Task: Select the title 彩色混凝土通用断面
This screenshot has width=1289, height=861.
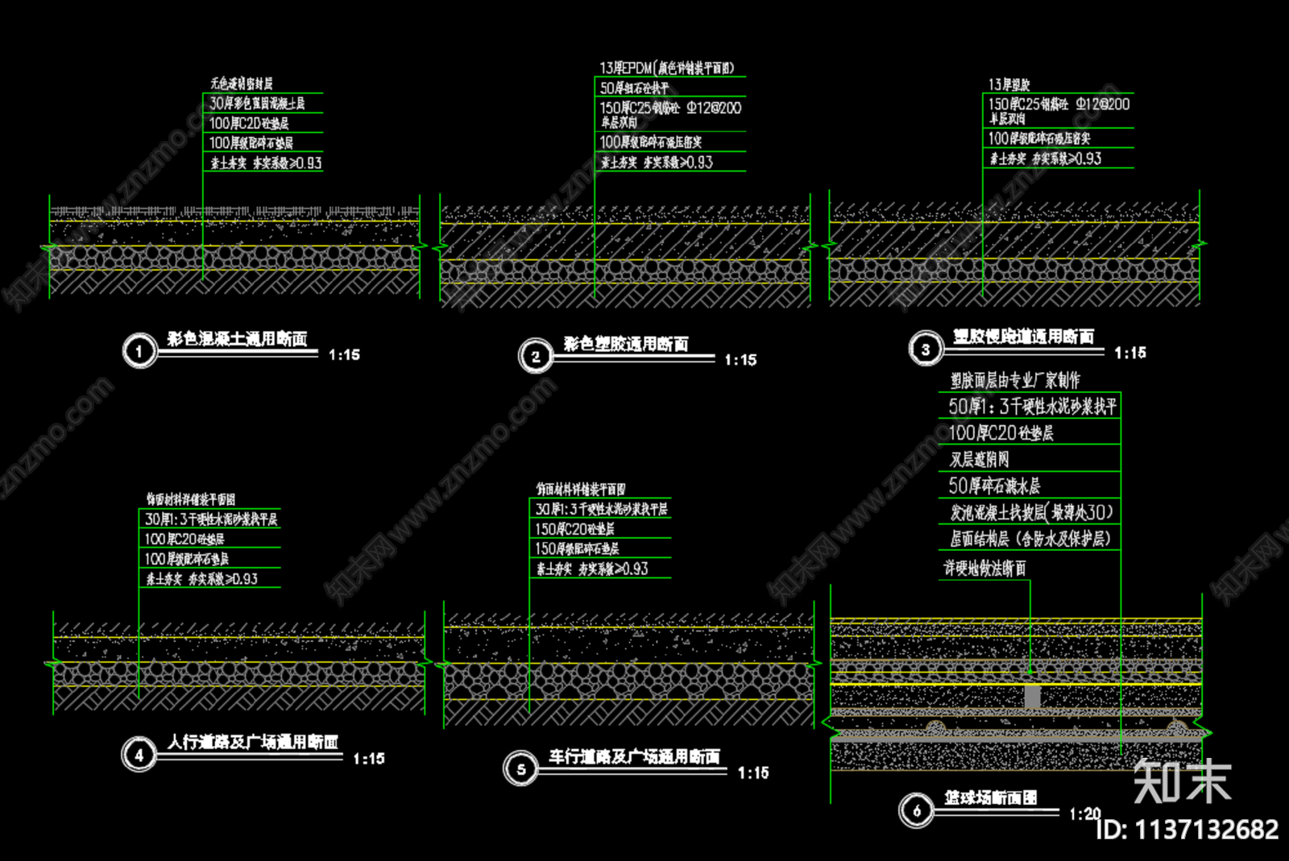Action: click(238, 339)
